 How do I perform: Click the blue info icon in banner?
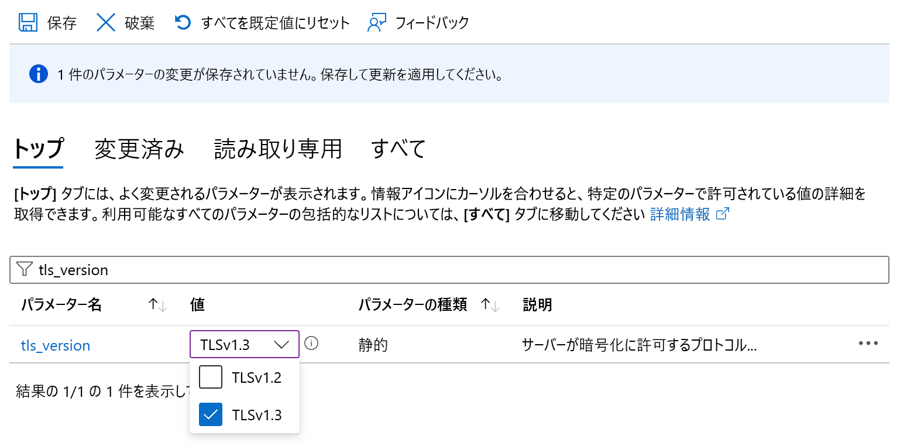(x=38, y=74)
